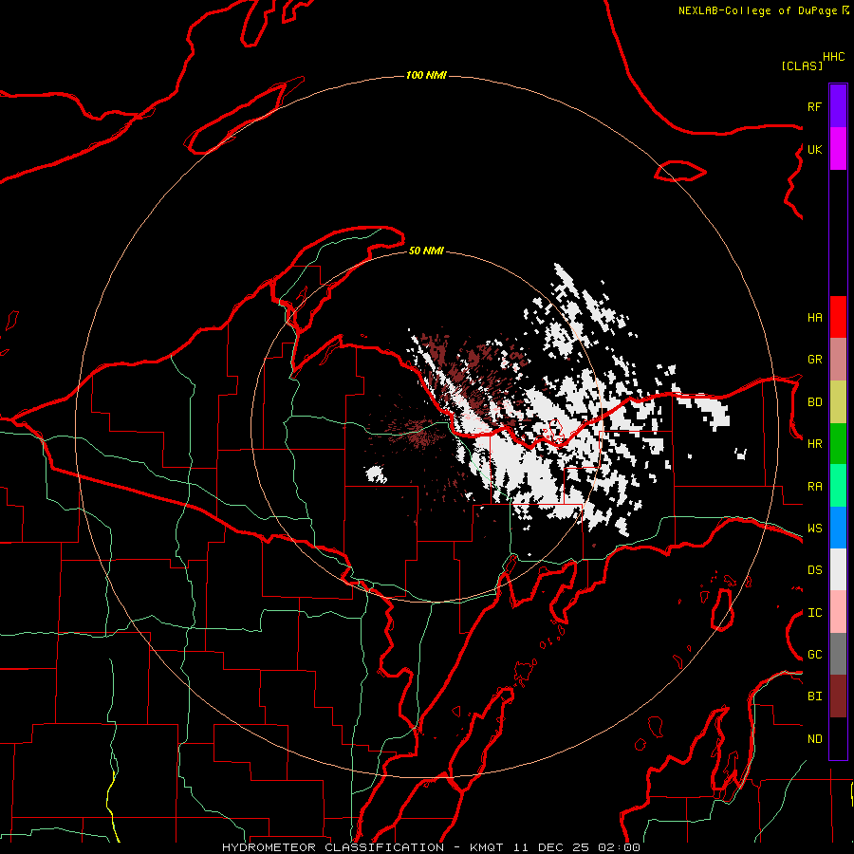Viewport: 854px width, 854px height.
Task: Click the IC pink legend swatch
Action: point(838,612)
